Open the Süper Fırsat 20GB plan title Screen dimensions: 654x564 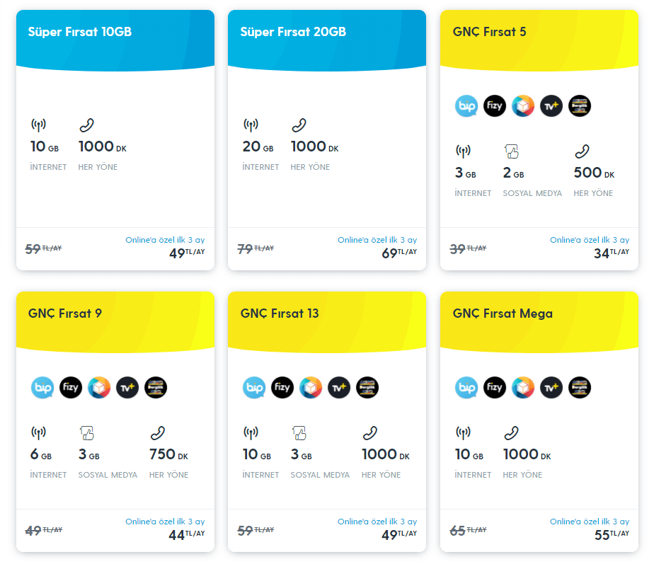pyautogui.click(x=293, y=32)
